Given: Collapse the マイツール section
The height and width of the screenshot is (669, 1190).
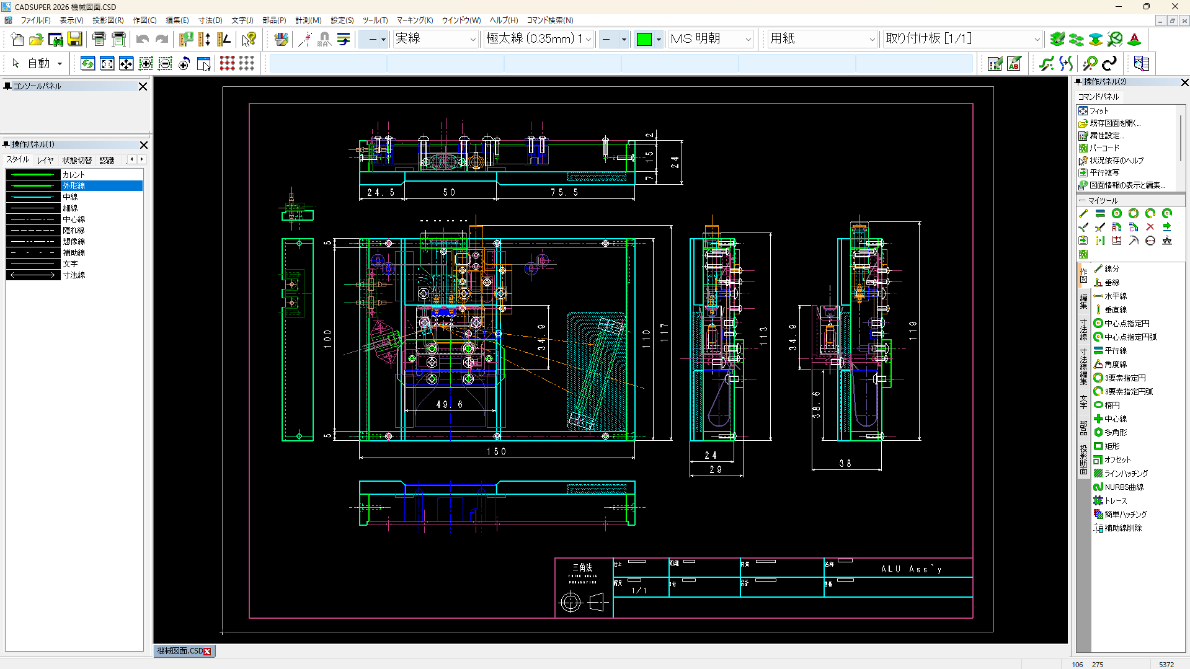Looking at the screenshot, I should coord(1081,201).
